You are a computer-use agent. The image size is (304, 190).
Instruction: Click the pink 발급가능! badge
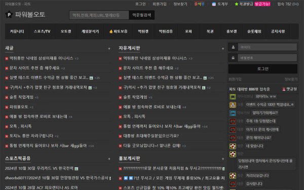coord(262,4)
